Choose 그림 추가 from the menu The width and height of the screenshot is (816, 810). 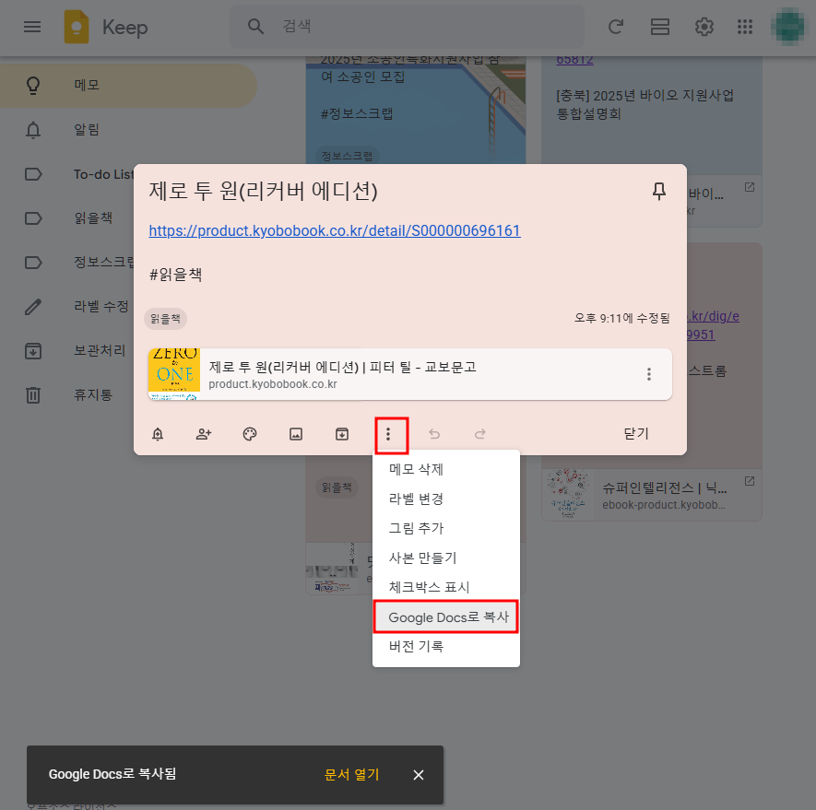pos(446,528)
